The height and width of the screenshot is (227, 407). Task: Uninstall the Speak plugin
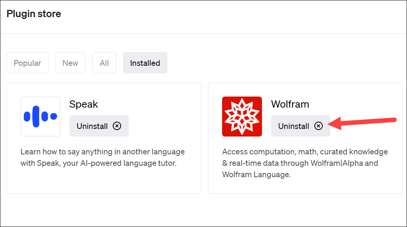99,126
